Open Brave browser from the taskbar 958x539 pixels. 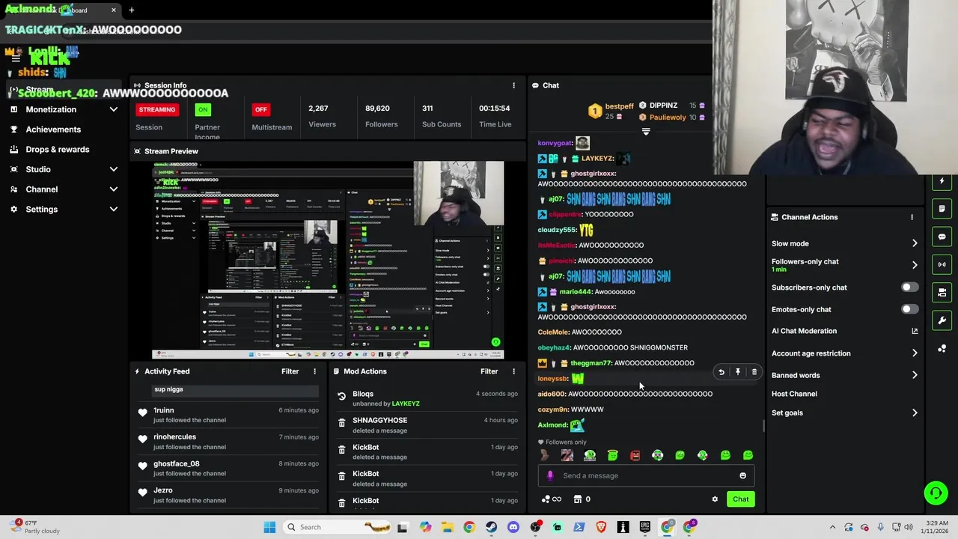point(601,527)
